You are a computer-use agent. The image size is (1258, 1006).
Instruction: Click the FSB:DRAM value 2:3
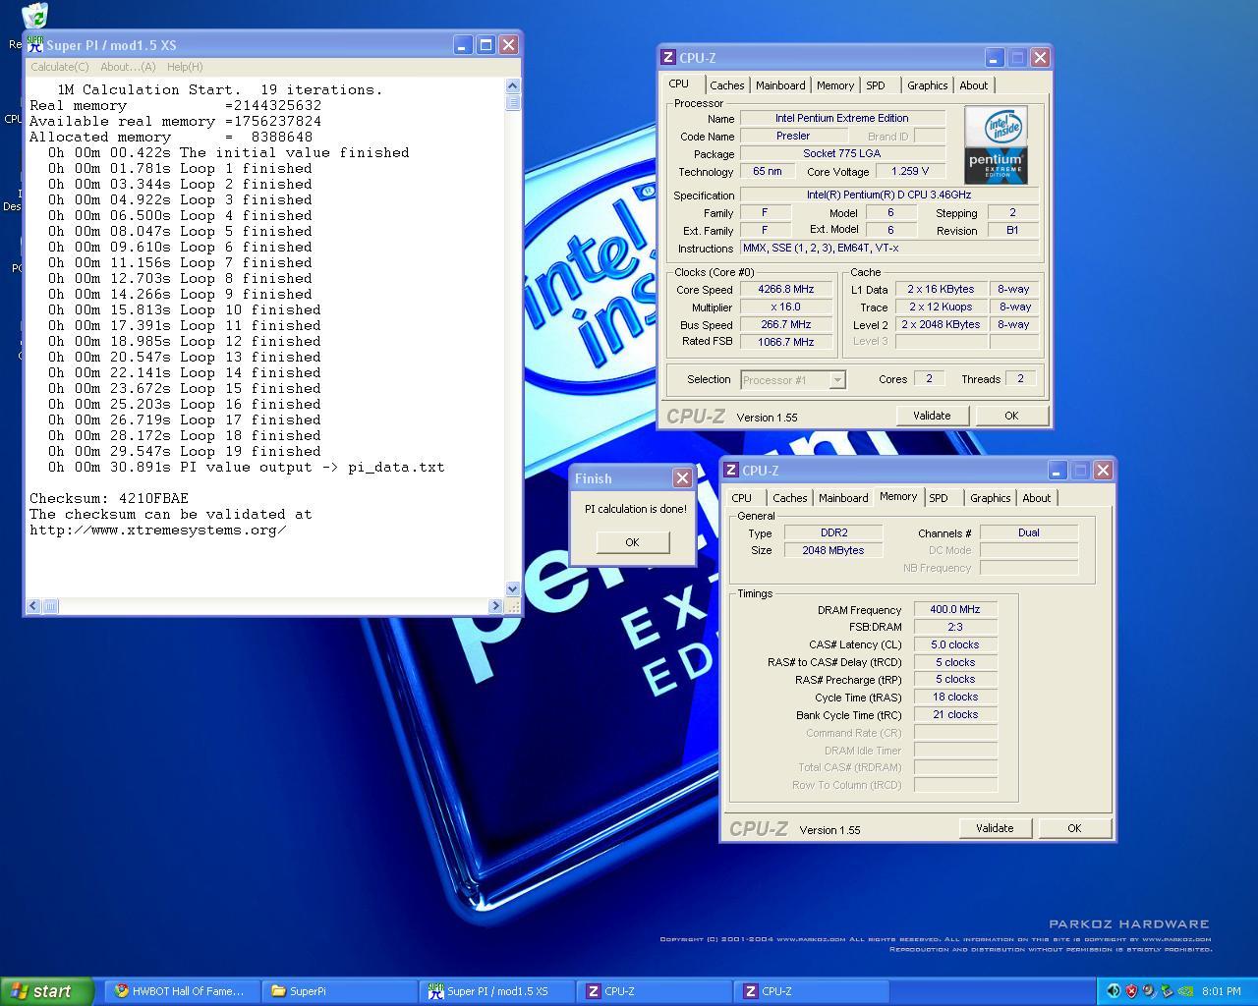point(955,627)
